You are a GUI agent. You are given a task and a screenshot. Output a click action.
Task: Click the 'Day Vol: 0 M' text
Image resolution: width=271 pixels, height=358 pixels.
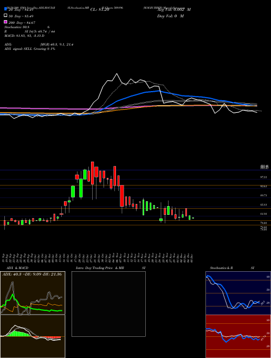coord(170,16)
